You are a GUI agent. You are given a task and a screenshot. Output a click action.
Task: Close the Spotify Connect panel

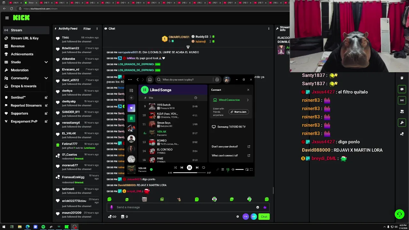pos(248,90)
